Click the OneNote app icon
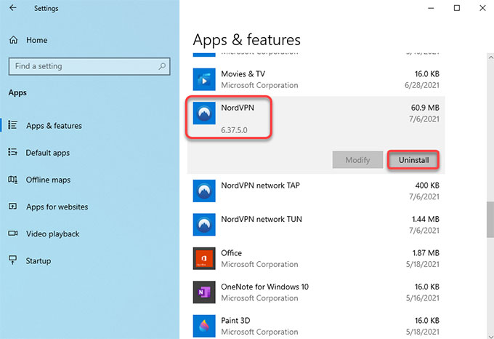494x339 pixels. click(x=204, y=292)
